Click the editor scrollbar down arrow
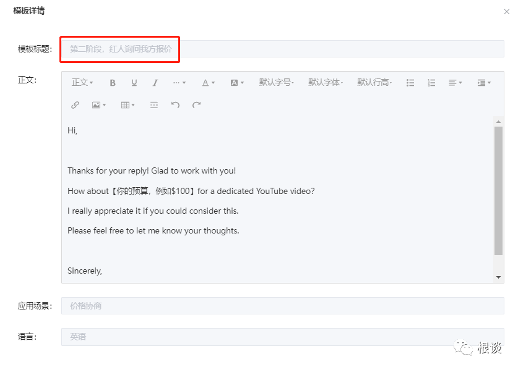This screenshot has width=518, height=370. tap(499, 277)
